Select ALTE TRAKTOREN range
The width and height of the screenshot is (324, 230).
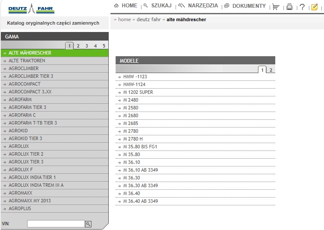pos(54,61)
